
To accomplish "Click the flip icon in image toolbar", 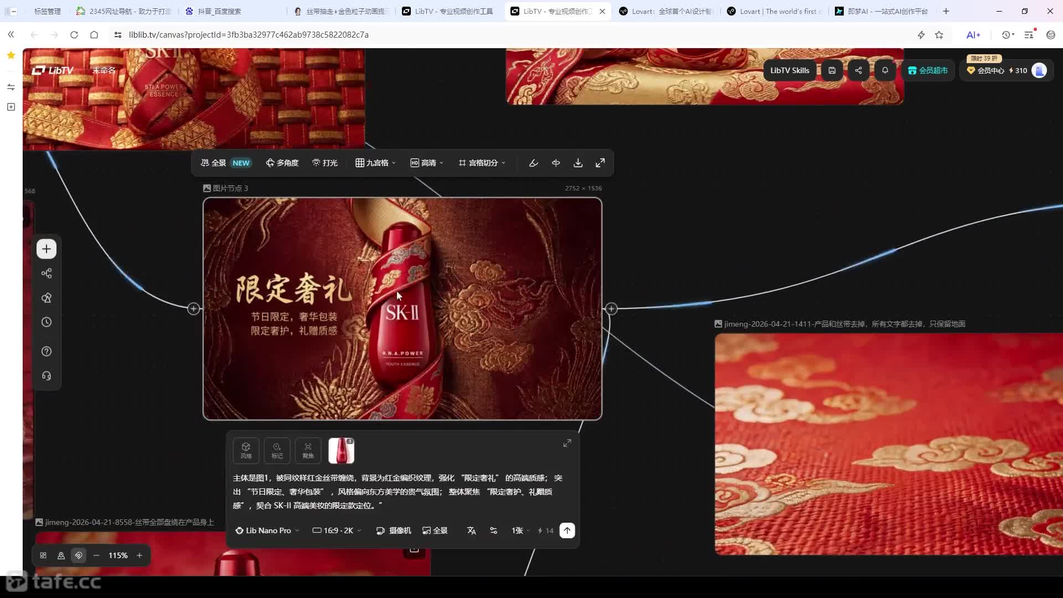I will point(556,163).
